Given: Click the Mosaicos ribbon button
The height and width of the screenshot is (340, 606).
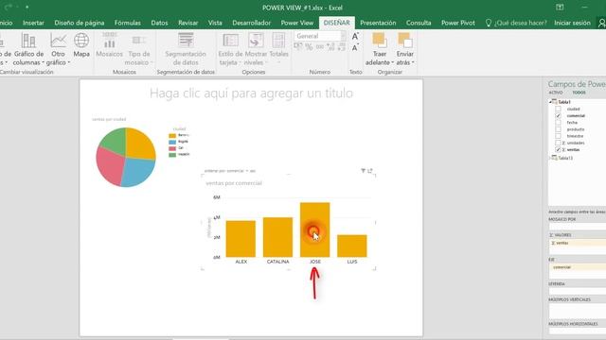Looking at the screenshot, I should (x=110, y=45).
